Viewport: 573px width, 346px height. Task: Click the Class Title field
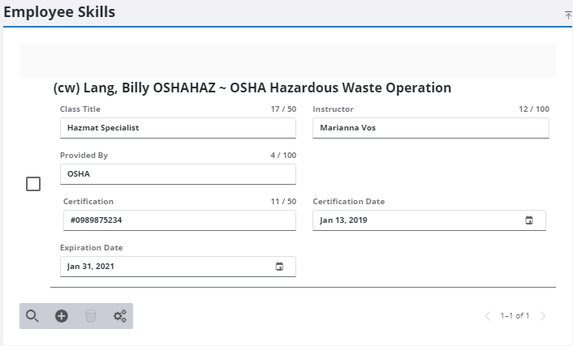pos(177,128)
